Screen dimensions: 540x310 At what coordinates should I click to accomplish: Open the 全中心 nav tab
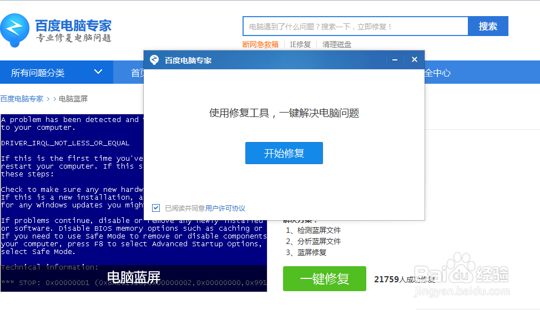pyautogui.click(x=437, y=73)
